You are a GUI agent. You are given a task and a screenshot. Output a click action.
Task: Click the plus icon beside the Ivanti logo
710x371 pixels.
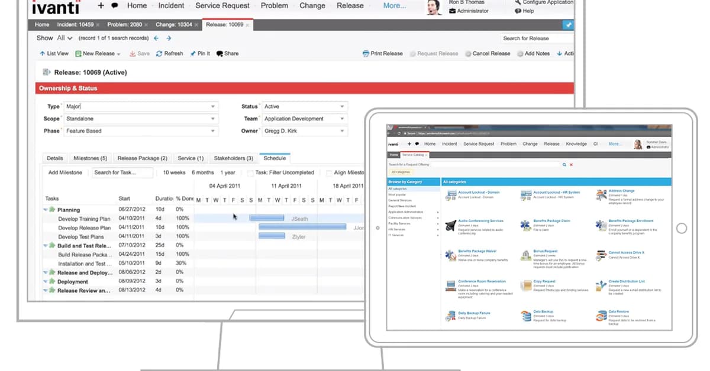[101, 6]
